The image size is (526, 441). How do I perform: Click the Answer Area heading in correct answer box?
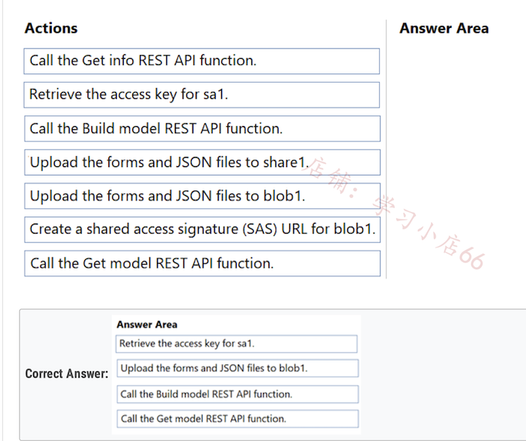pos(147,324)
